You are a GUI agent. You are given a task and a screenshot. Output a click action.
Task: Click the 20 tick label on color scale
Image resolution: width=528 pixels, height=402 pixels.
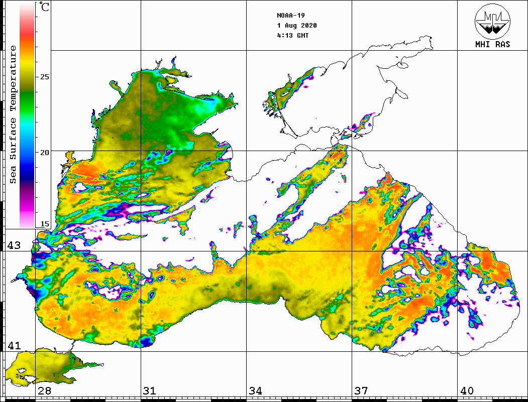point(44,153)
